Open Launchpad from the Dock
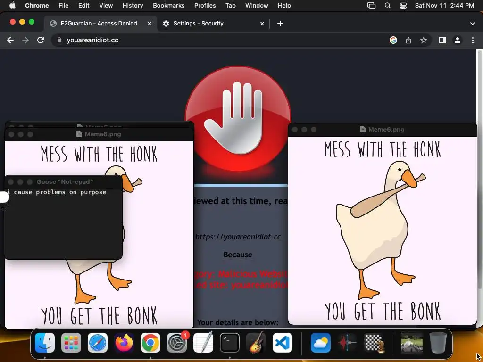483x362 pixels. point(71,343)
